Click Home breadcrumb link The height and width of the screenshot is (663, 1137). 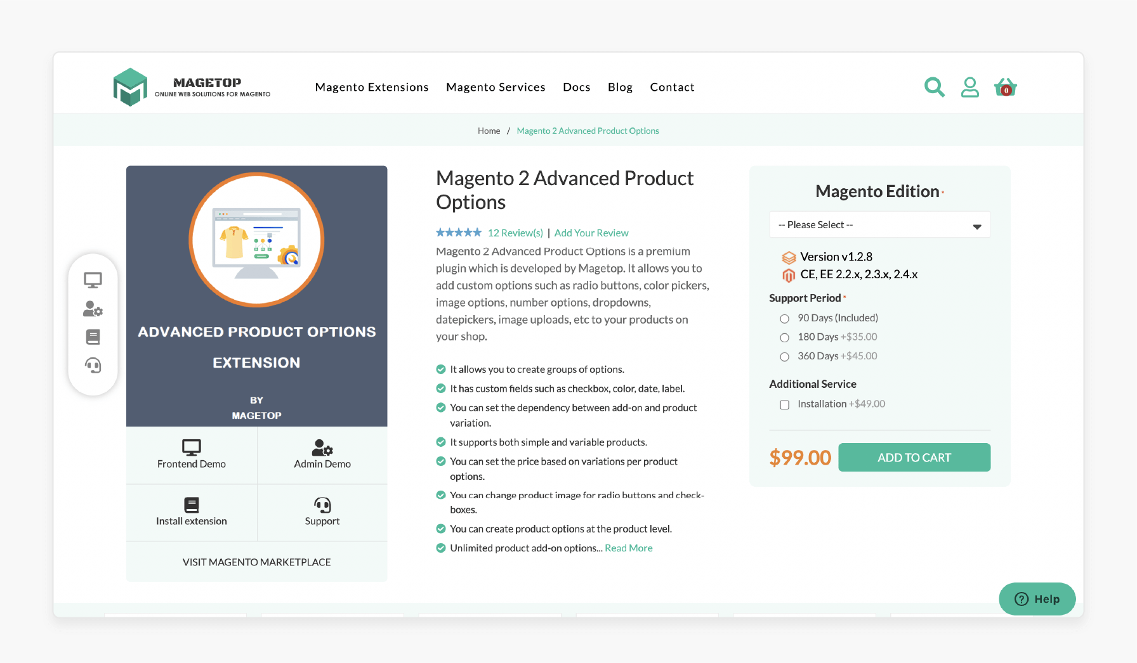[489, 131]
